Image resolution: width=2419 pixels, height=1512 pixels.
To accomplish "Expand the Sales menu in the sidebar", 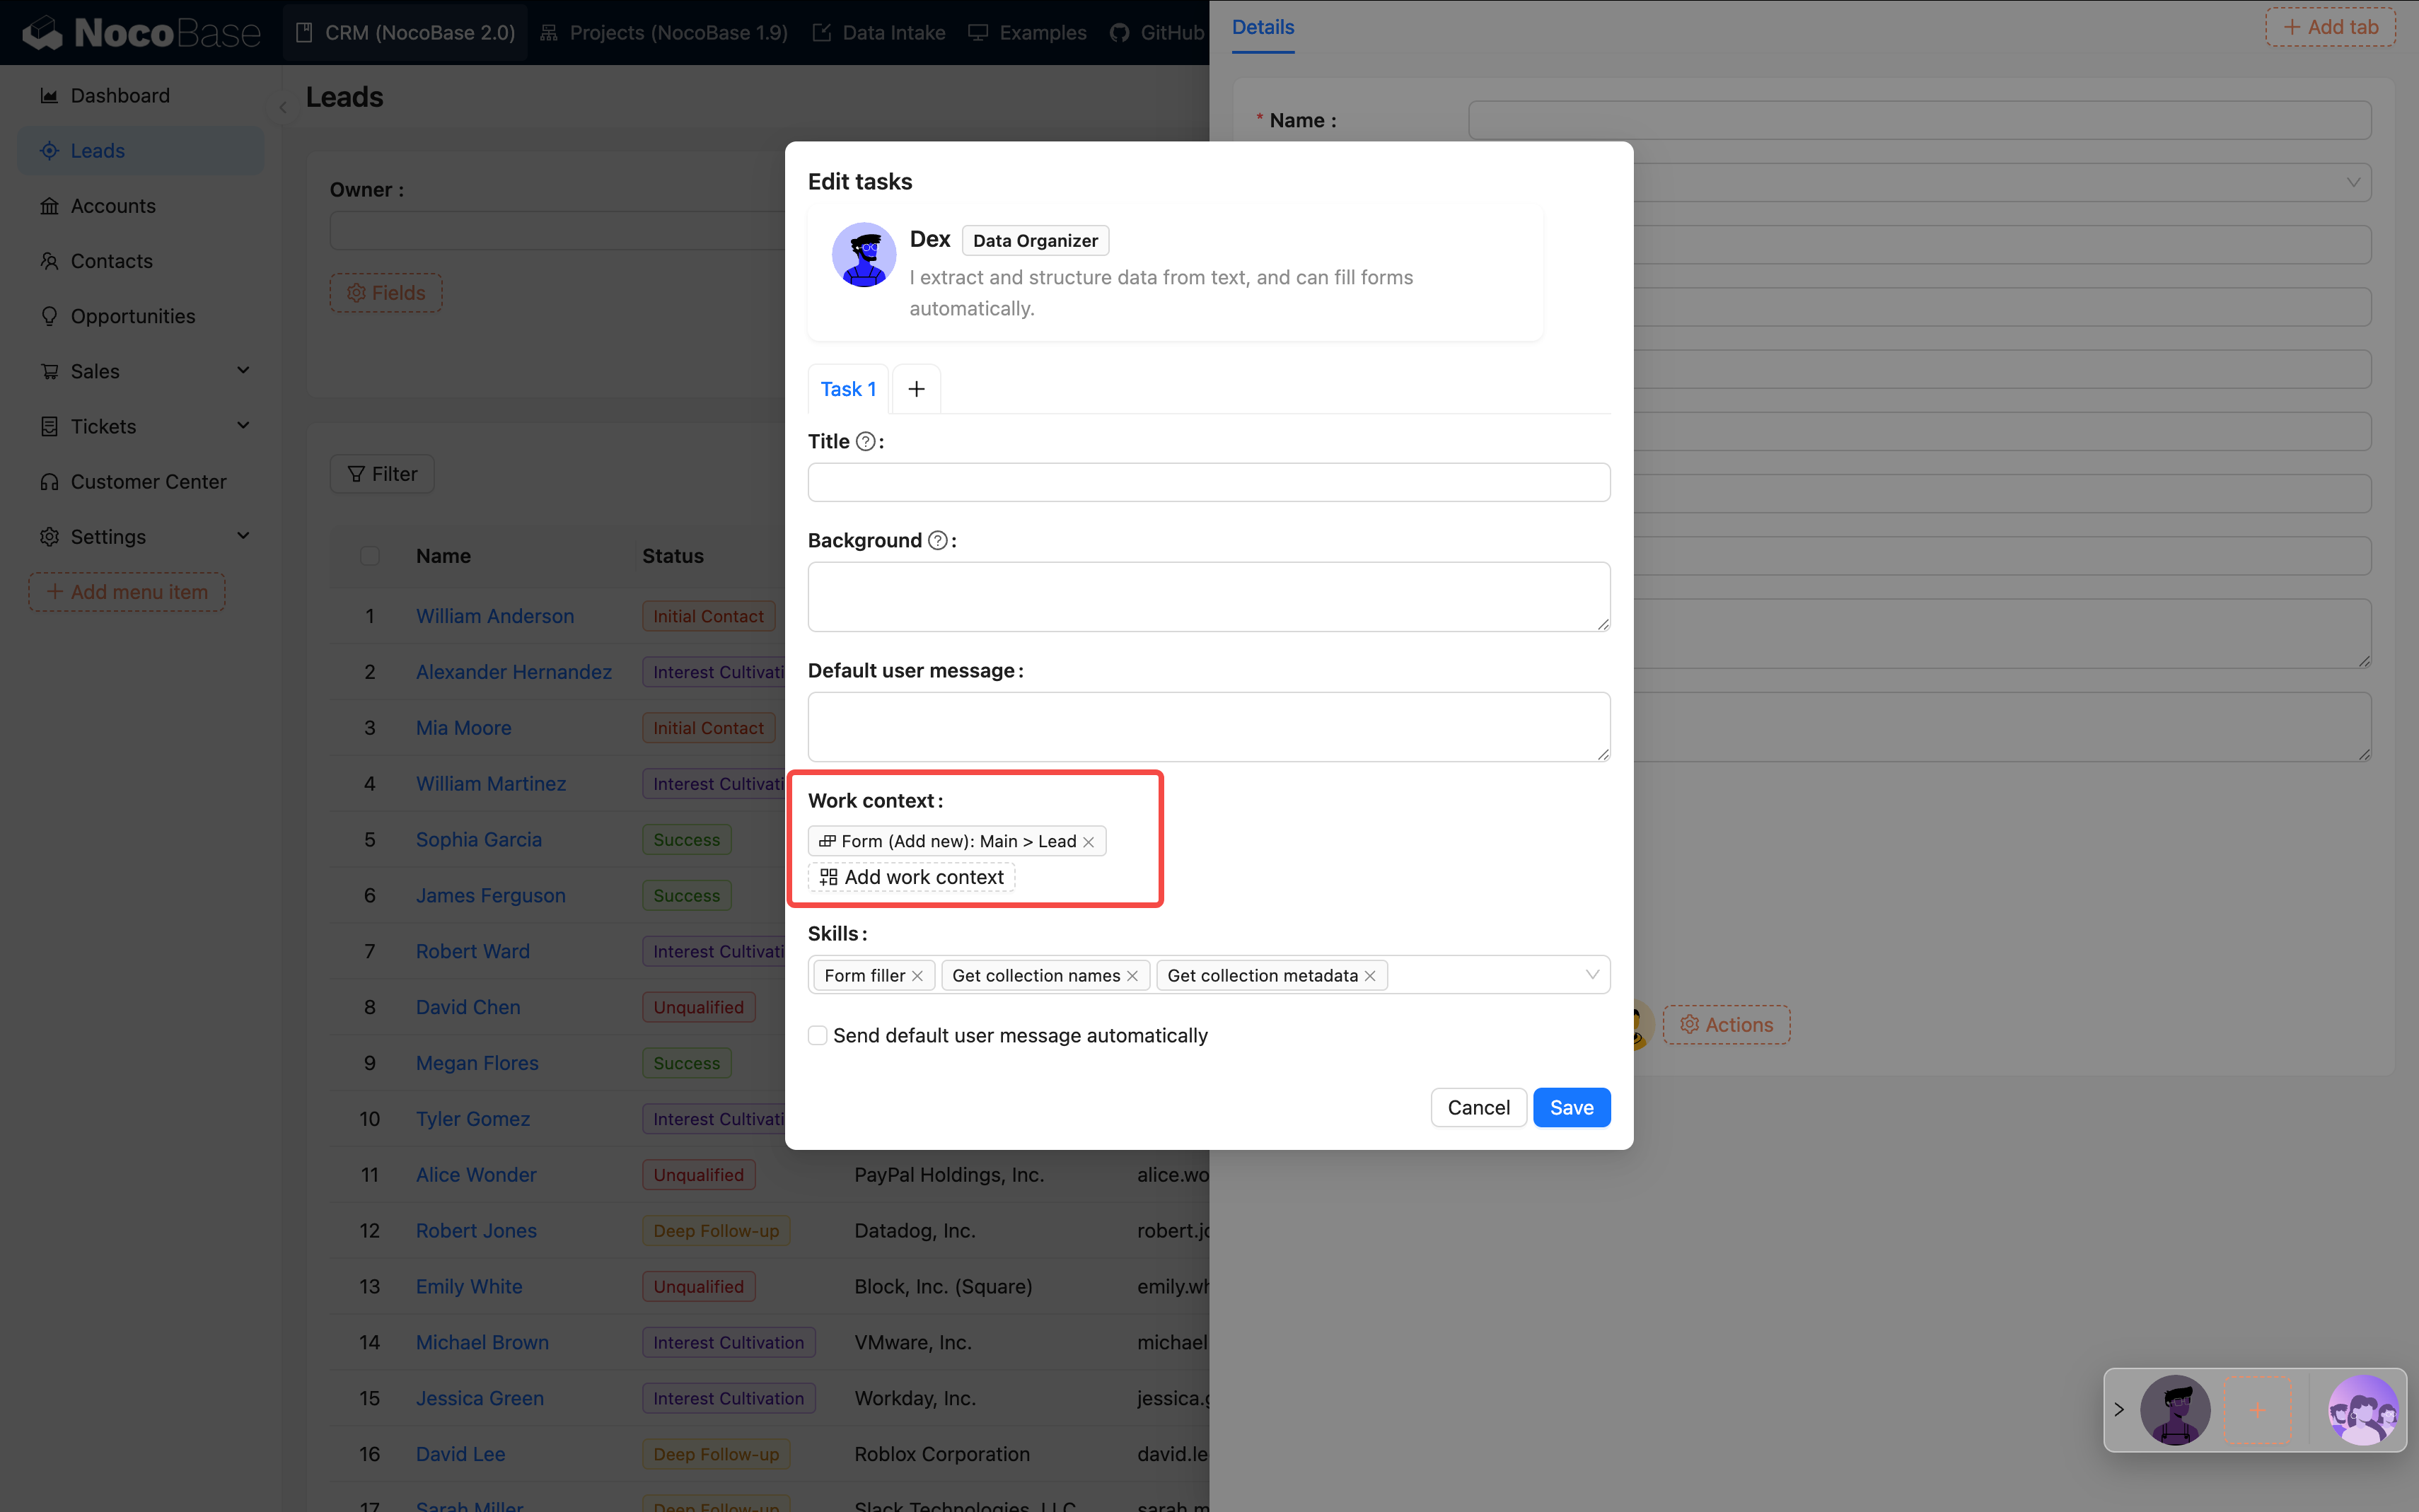I will point(244,370).
